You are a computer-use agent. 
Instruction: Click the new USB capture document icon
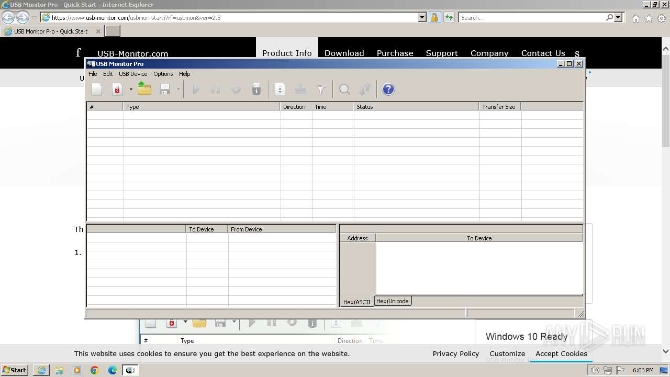pos(117,89)
